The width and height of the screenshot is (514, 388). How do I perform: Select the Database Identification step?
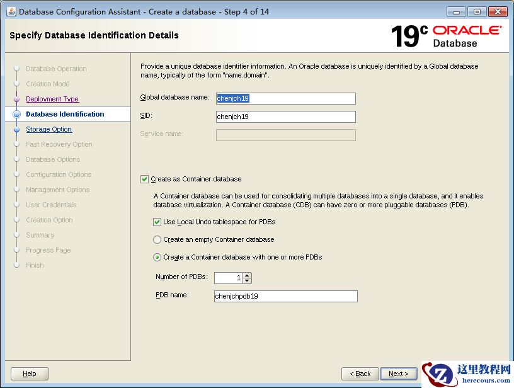[x=65, y=114]
